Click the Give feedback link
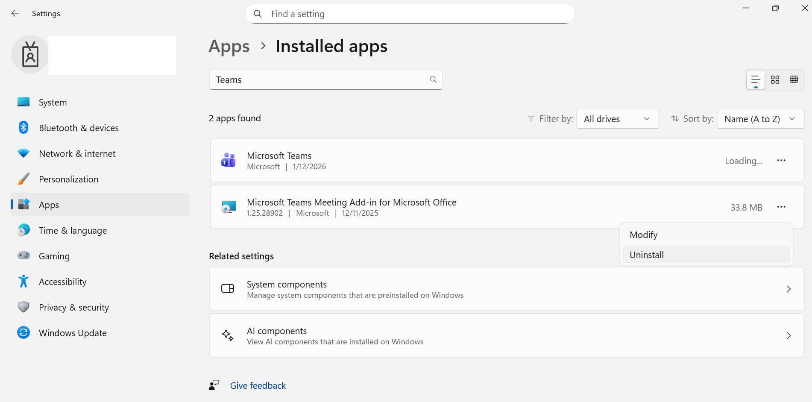812x402 pixels. tap(258, 385)
